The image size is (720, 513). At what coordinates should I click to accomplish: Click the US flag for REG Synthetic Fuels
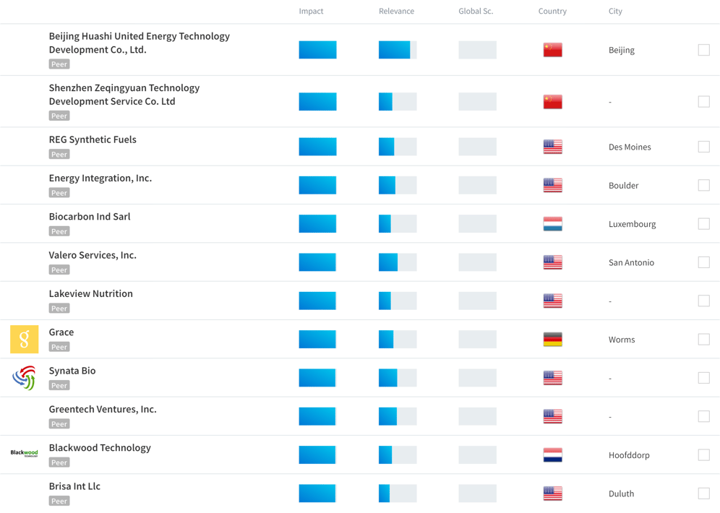(552, 147)
